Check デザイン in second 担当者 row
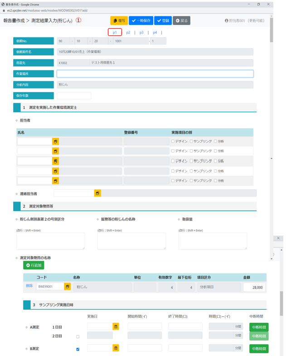 [173, 151]
